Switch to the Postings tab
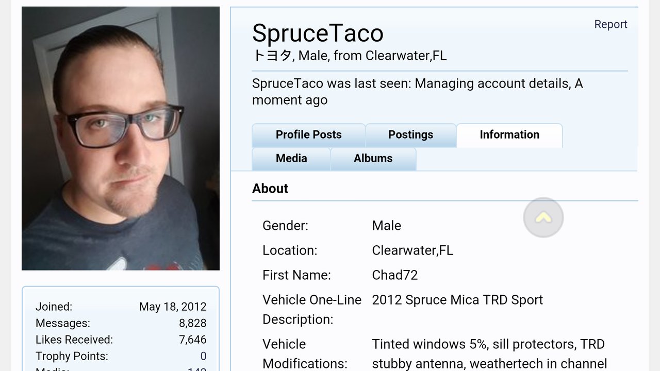Screen dimensions: 660x371 (410, 135)
